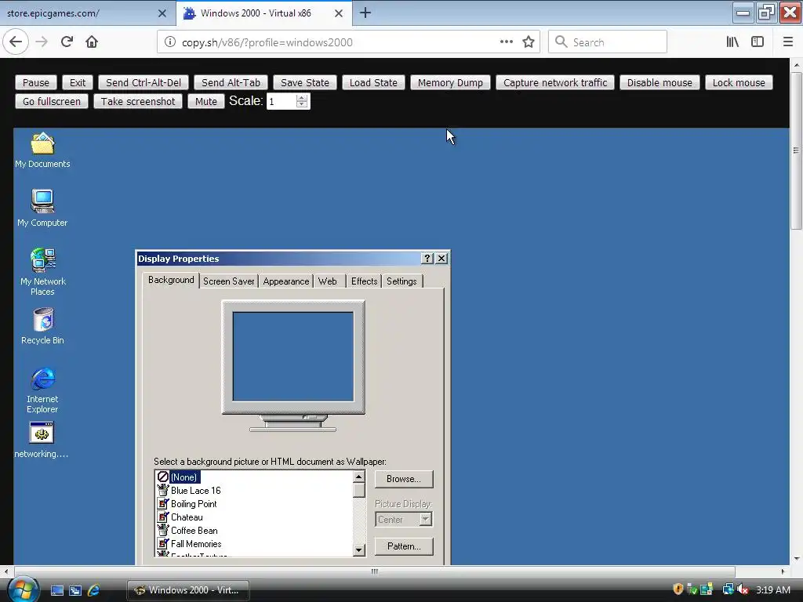The height and width of the screenshot is (602, 803).
Task: Open the Effects tab
Action: pos(364,281)
